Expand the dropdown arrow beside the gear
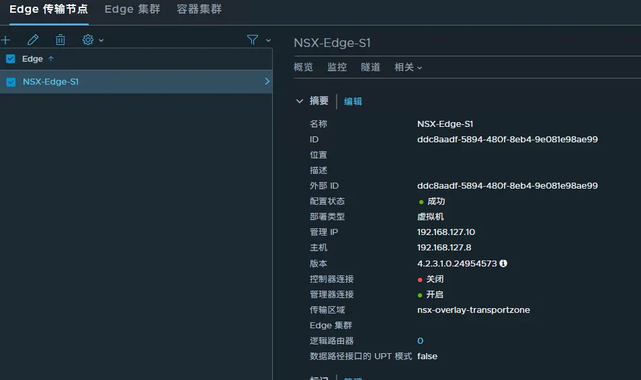 tap(101, 40)
